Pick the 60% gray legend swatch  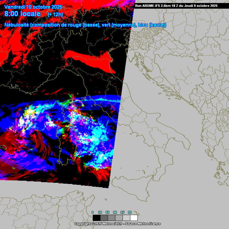111,218
